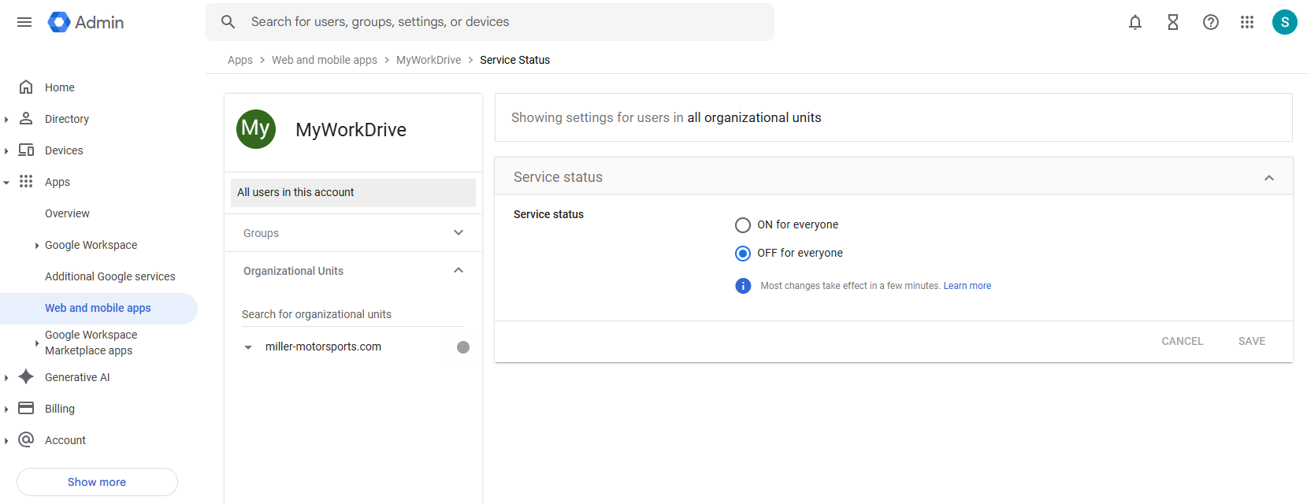
Task: Expand the miller-motorsports.com org unit tree
Action: (x=248, y=347)
